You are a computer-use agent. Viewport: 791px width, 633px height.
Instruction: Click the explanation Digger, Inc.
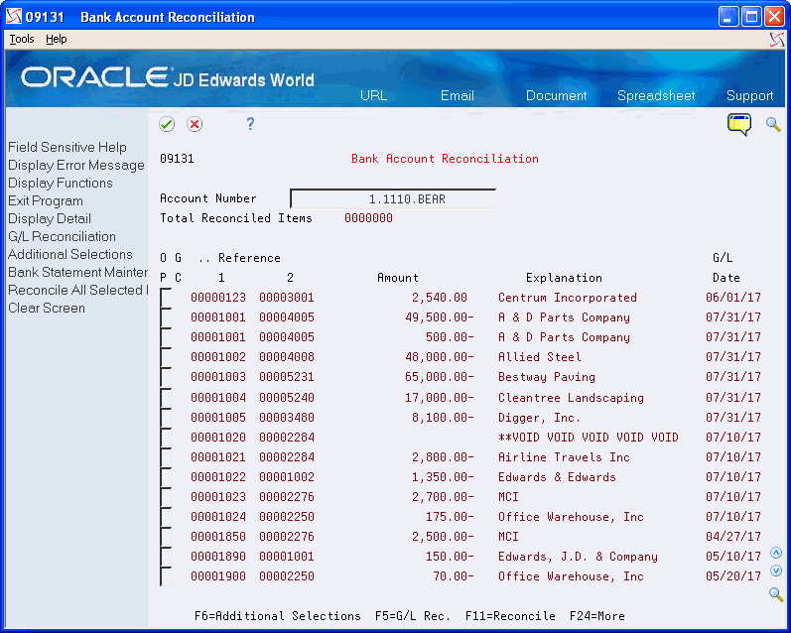[x=539, y=418]
